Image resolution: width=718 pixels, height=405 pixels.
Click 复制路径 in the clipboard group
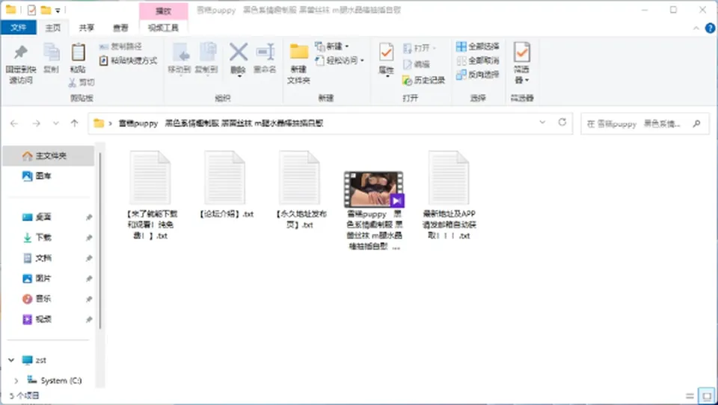(x=120, y=46)
